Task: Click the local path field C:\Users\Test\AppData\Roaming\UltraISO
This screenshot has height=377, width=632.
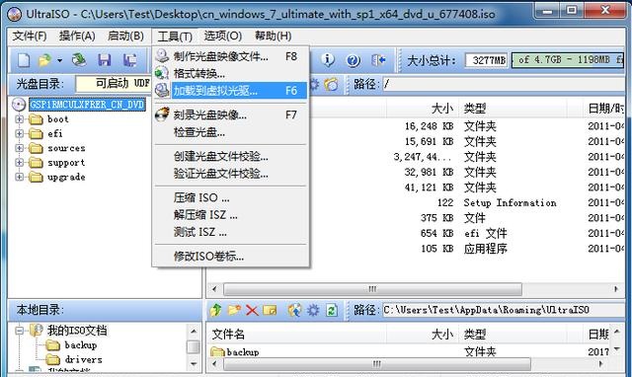Action: 504,310
